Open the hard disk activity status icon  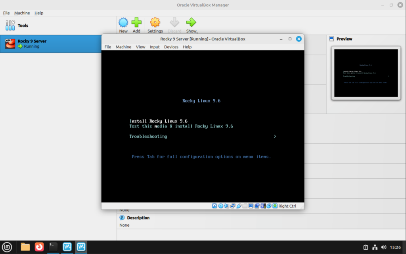[x=214, y=206]
